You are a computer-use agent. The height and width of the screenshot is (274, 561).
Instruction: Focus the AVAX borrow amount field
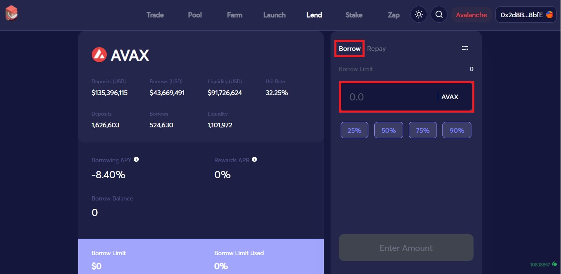click(x=406, y=97)
